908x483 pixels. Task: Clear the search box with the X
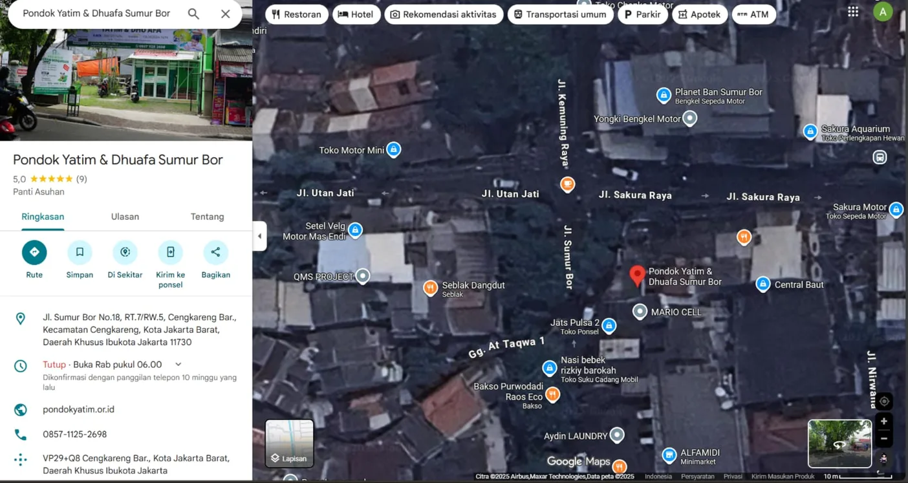[226, 14]
